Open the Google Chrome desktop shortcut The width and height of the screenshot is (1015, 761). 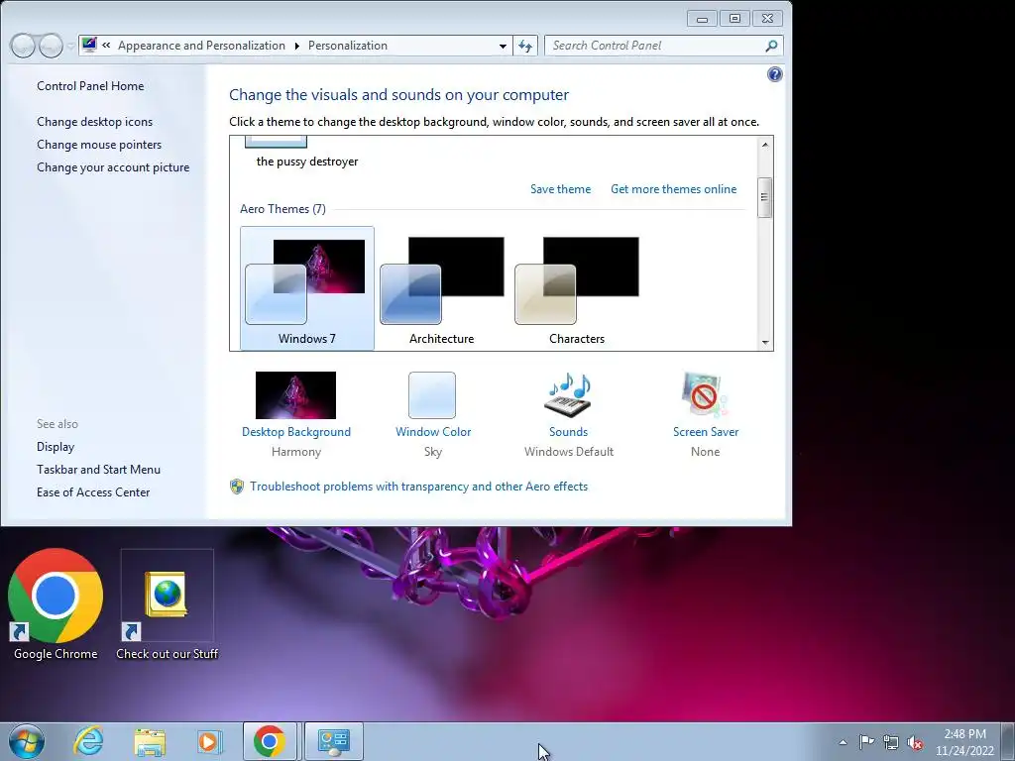point(56,604)
